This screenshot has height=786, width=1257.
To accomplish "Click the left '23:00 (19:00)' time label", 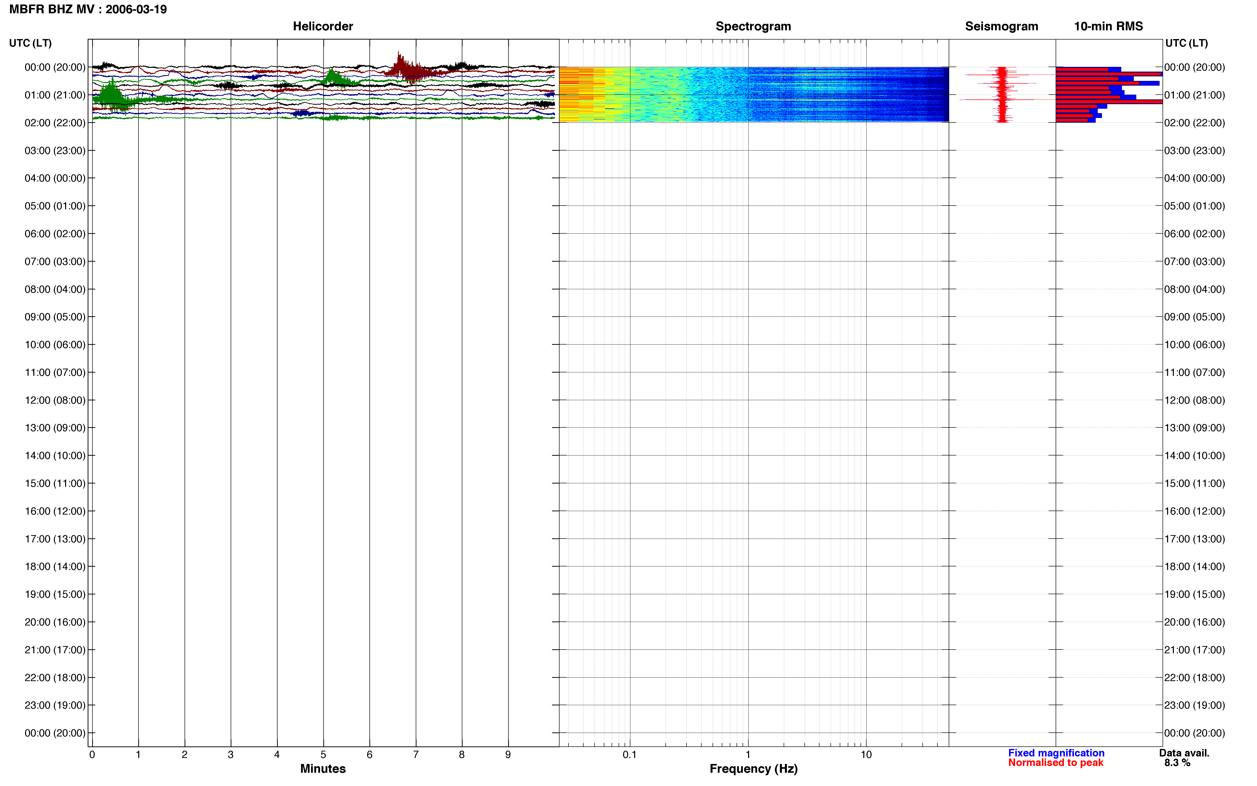I will coord(55,705).
